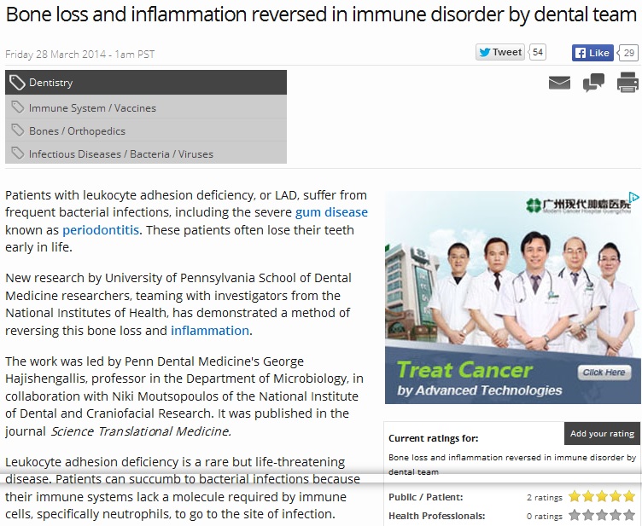The image size is (642, 526).
Task: Open the 'inflammation' link
Action: click(x=210, y=330)
